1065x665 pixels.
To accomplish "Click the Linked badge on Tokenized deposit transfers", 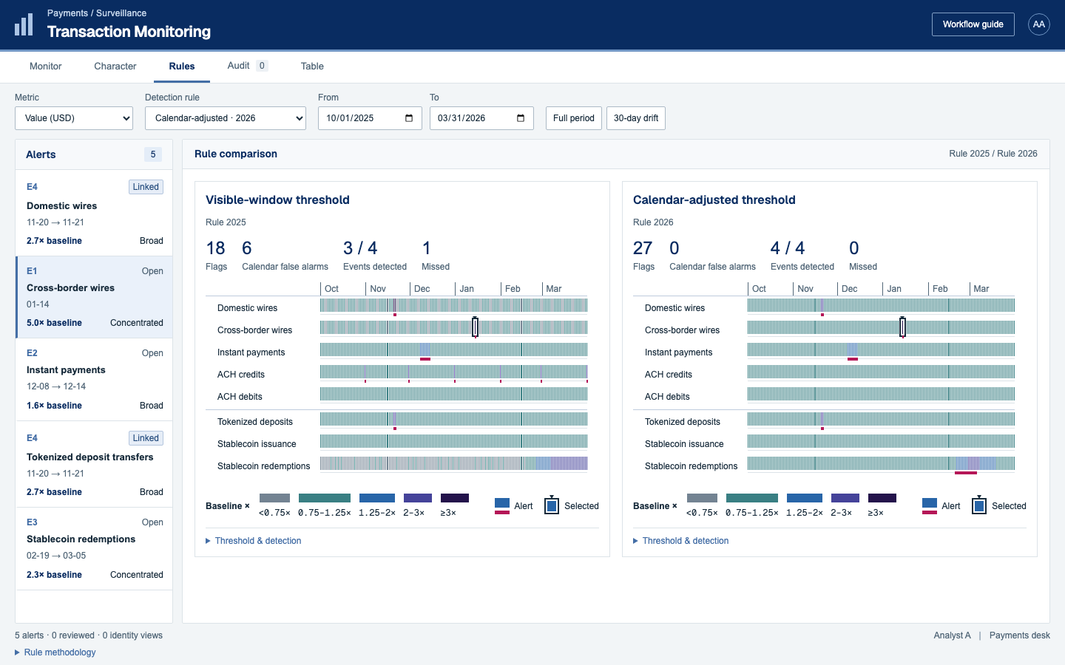I will click(146, 438).
